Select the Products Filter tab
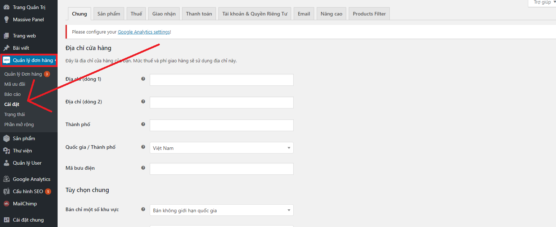Screen dimensions: 556x227 pos(369,14)
